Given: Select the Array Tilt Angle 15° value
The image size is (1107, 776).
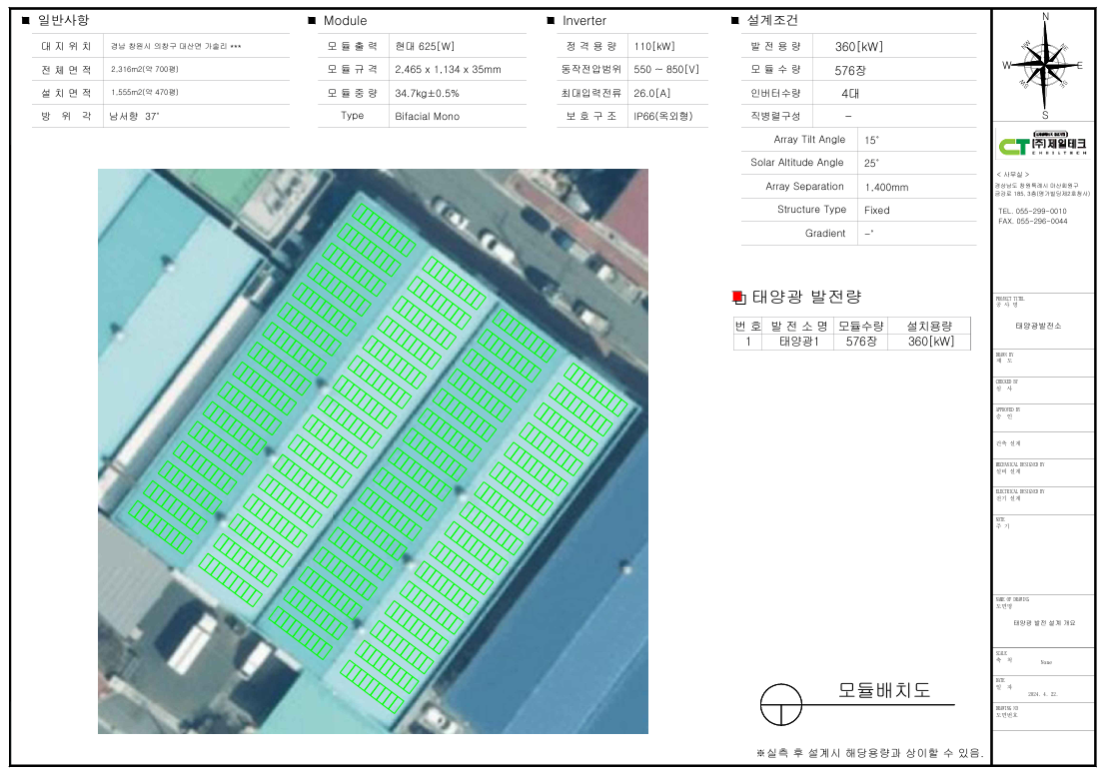Looking at the screenshot, I should [871, 141].
